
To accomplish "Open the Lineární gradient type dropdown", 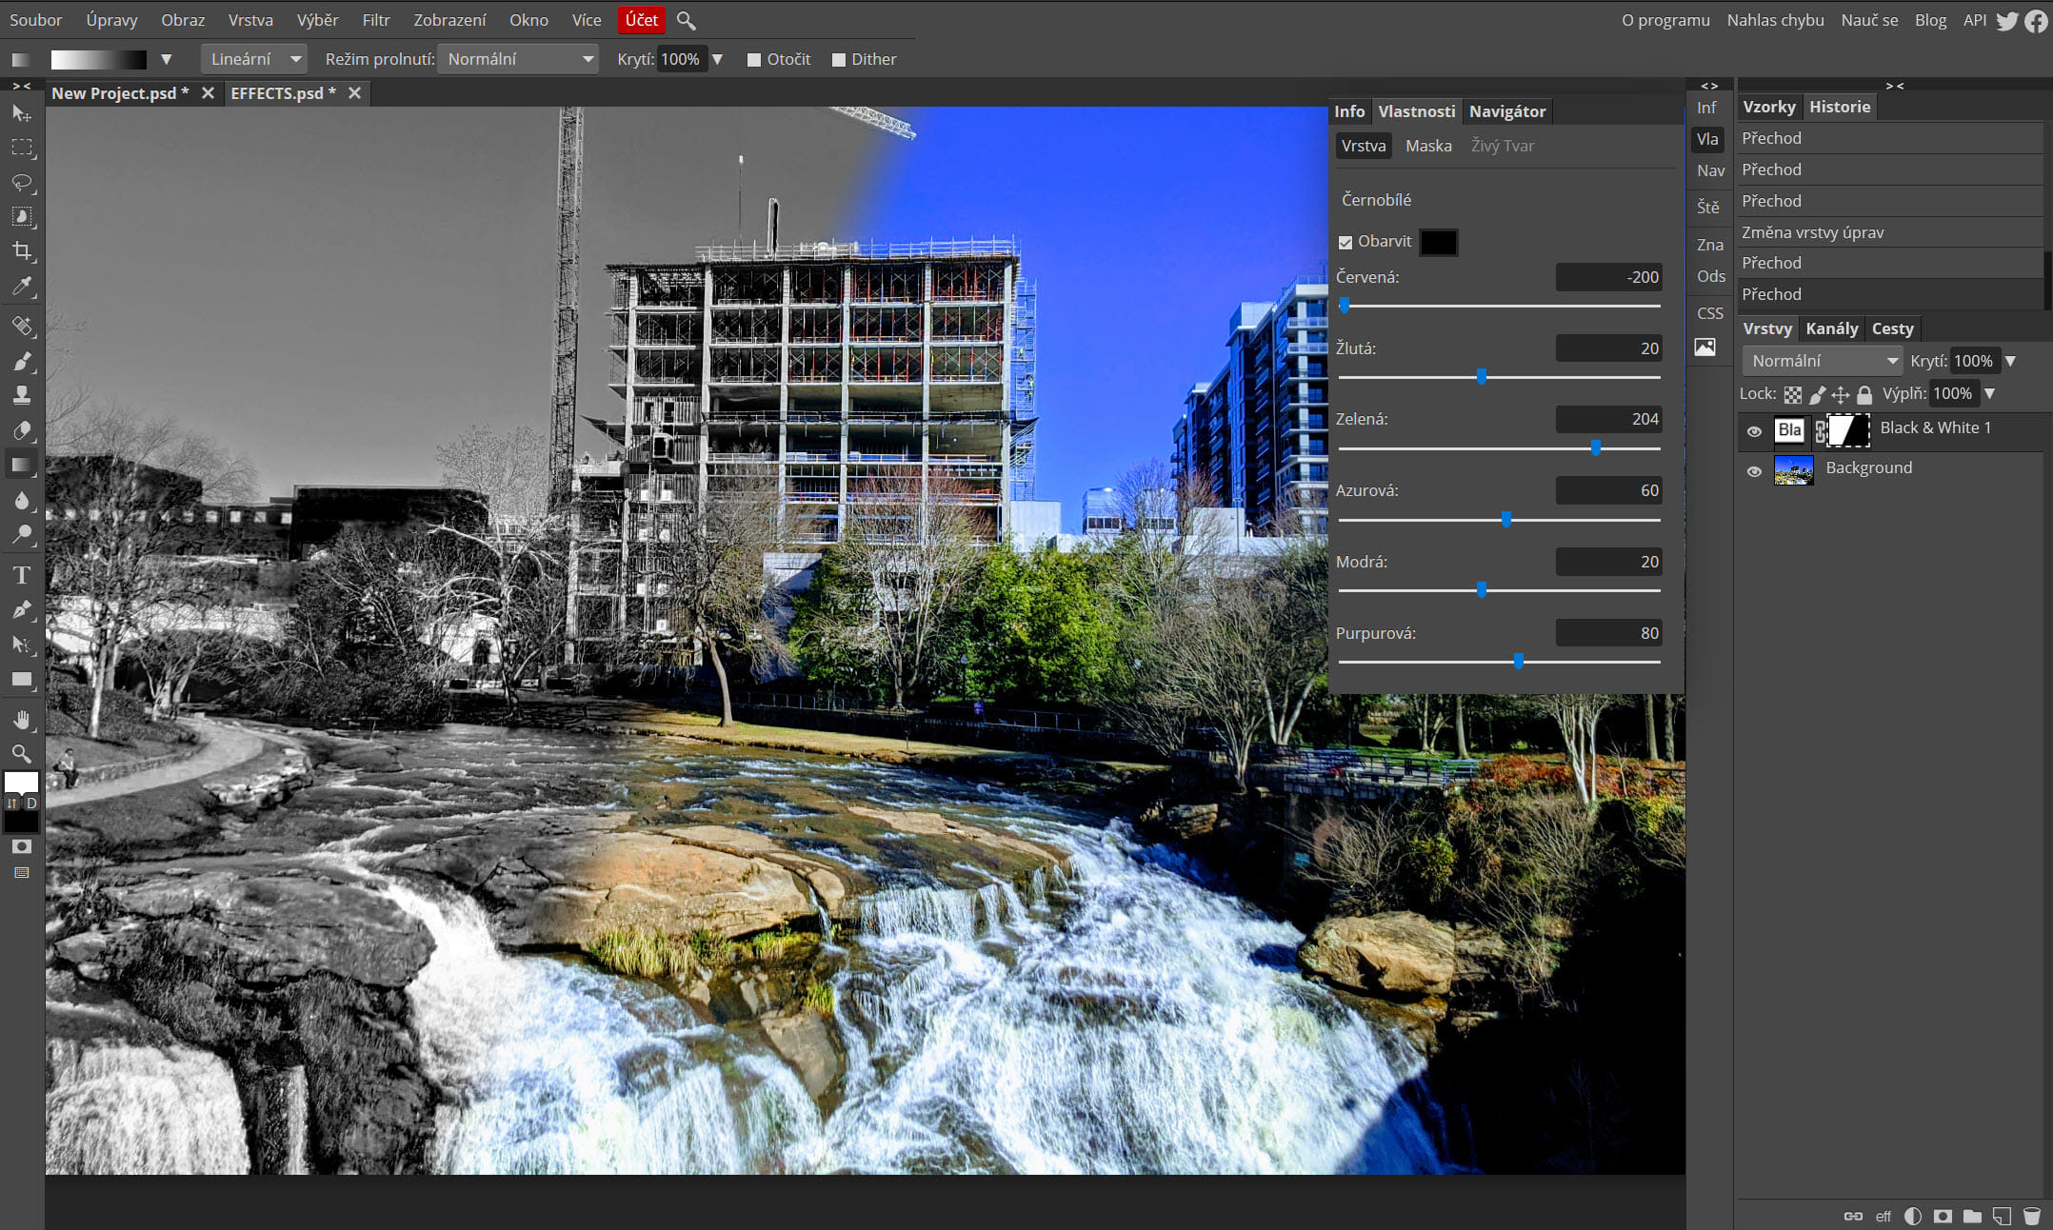I will [253, 59].
